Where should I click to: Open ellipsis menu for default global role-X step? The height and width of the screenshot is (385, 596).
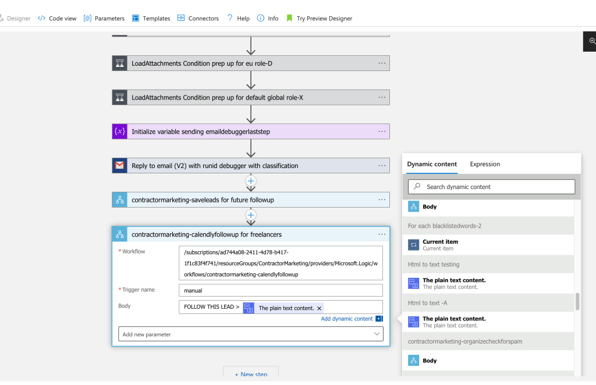click(x=382, y=98)
